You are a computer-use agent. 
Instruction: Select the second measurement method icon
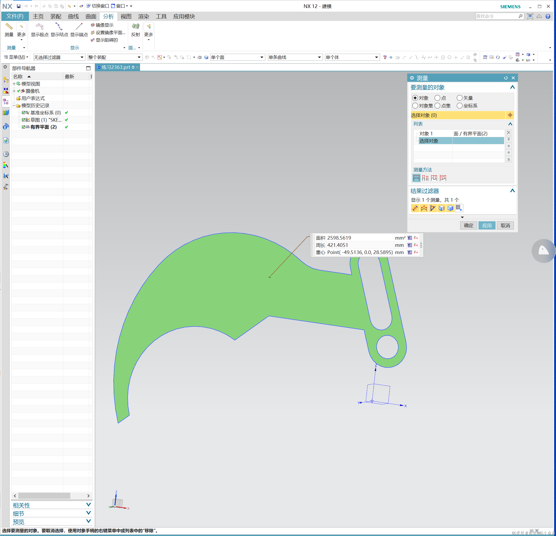point(425,178)
